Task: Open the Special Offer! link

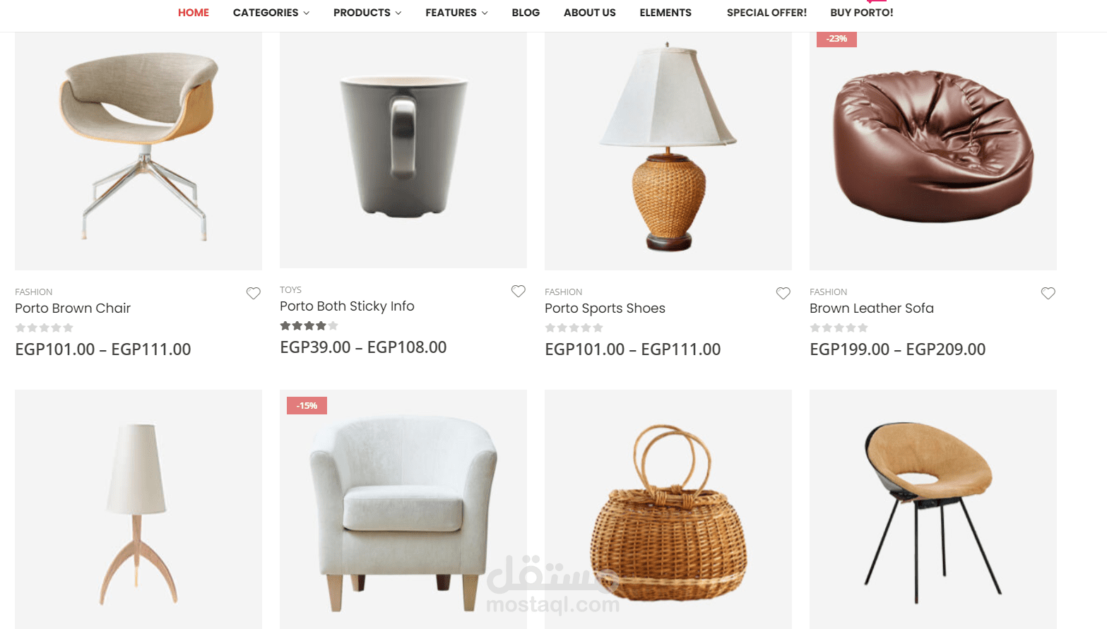Action: (766, 13)
